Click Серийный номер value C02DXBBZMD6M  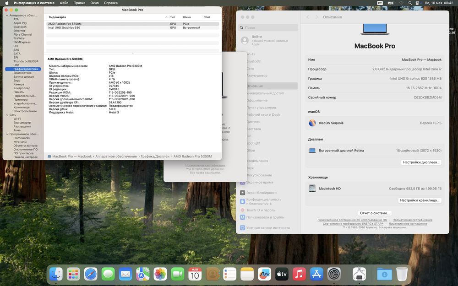click(x=427, y=97)
